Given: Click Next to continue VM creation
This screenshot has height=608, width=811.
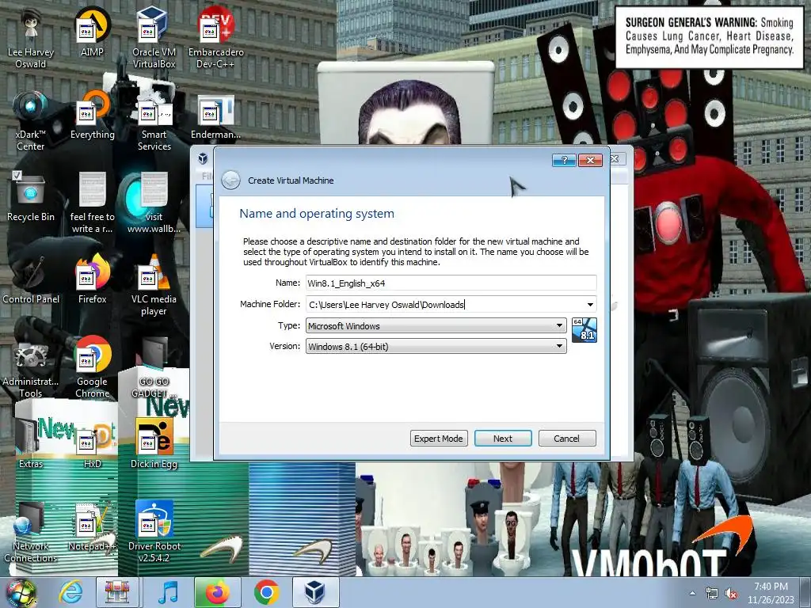Looking at the screenshot, I should pos(503,439).
